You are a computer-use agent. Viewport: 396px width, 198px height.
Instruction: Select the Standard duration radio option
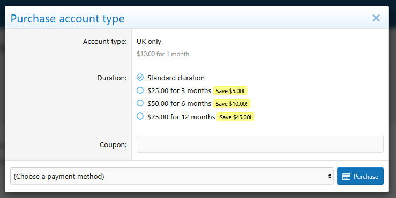140,77
